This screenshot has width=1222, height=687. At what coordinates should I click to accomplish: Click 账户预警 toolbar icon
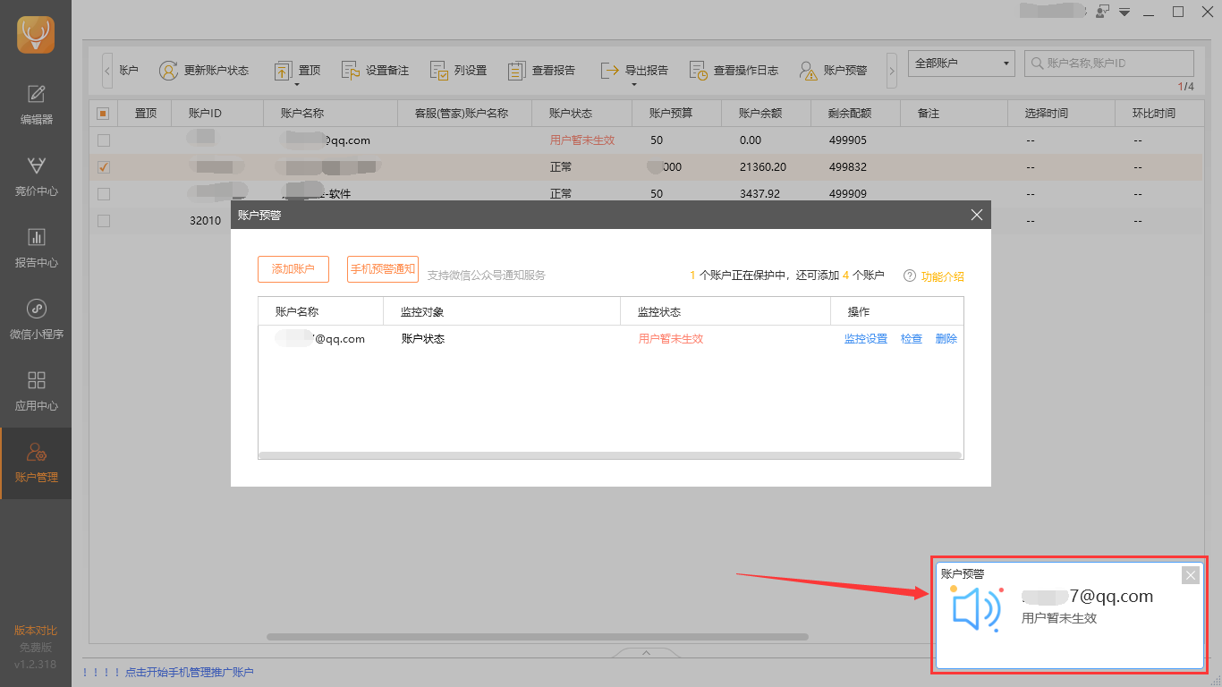click(x=809, y=71)
